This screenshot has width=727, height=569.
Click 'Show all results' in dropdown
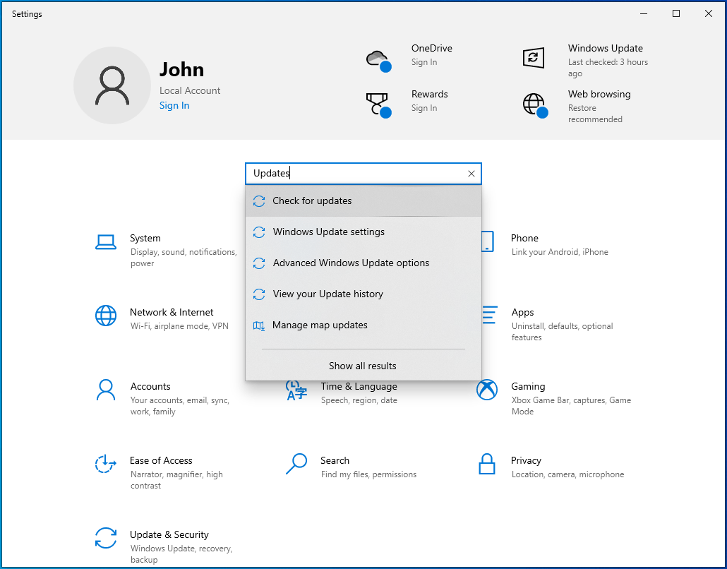pyautogui.click(x=363, y=366)
